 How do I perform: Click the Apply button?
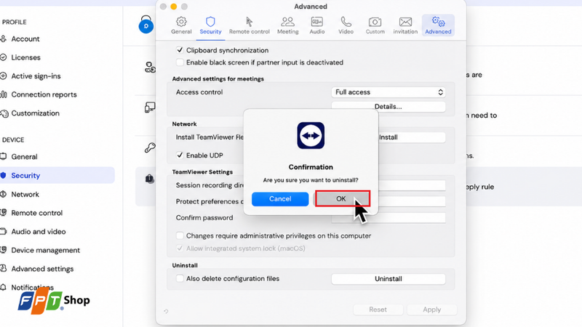click(x=431, y=310)
